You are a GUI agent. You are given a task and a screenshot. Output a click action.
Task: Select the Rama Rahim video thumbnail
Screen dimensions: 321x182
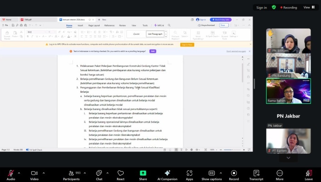288,91
